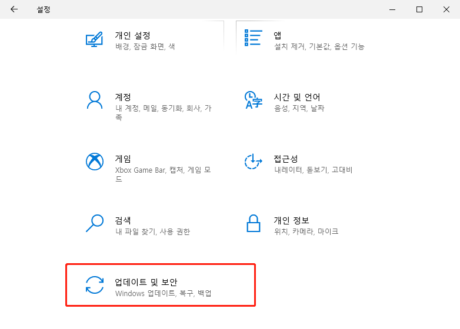Viewport: 460px width, 329px height.
Task: Click the 계정 person icon
Action: 95,100
